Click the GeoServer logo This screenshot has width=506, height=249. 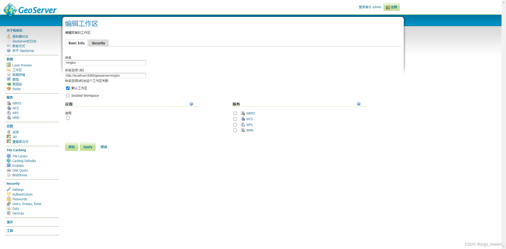click(x=30, y=10)
